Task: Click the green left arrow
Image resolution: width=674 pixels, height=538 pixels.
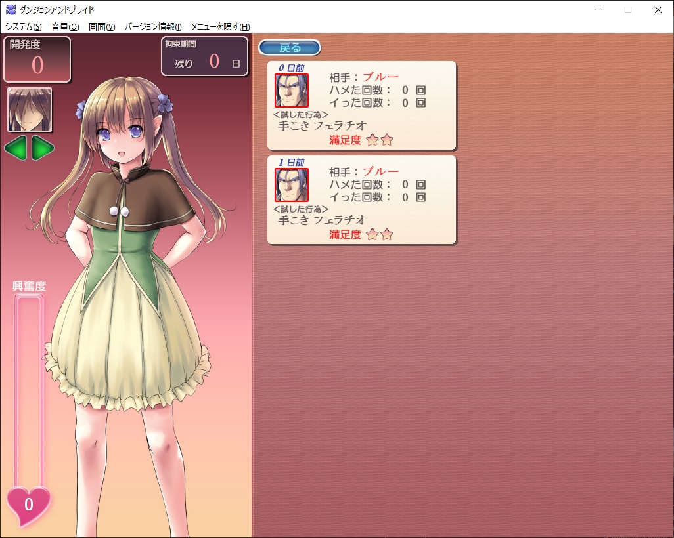Action: 16,148
